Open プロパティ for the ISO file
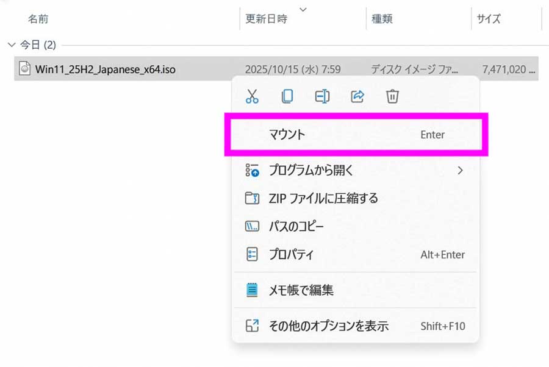 292,255
